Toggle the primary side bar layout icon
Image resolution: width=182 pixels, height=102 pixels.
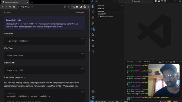click(156, 1)
